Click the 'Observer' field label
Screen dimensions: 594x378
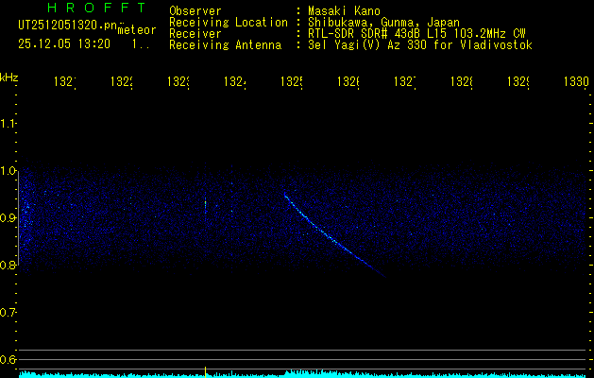[195, 10]
